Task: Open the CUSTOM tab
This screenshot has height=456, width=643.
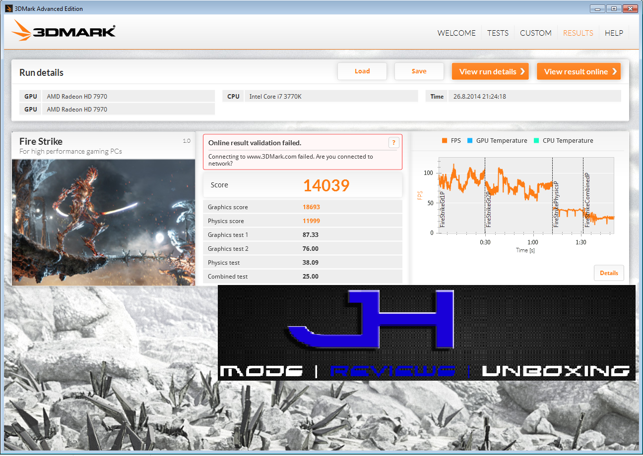Action: [536, 33]
